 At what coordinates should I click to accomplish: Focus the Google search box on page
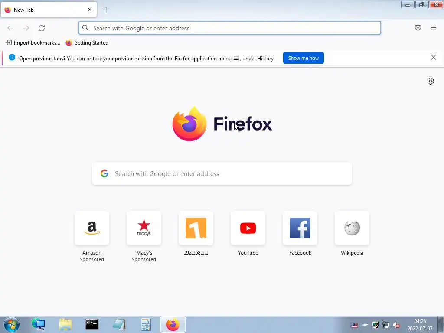click(x=222, y=173)
